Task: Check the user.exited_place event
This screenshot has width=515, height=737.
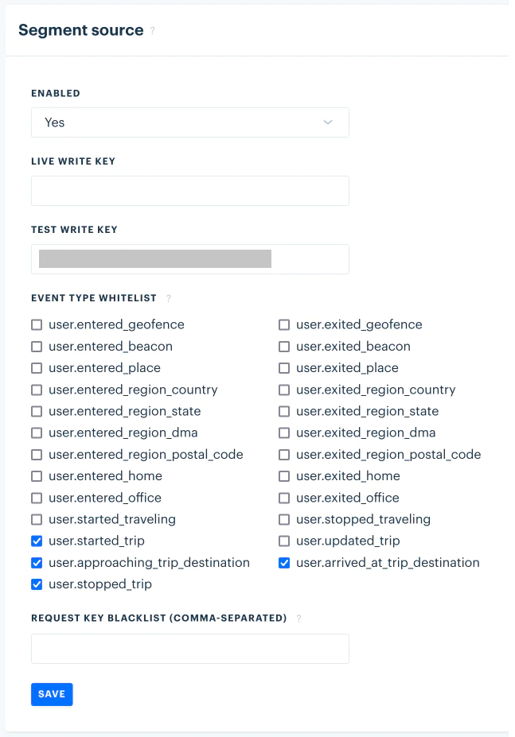Action: pyautogui.click(x=284, y=367)
